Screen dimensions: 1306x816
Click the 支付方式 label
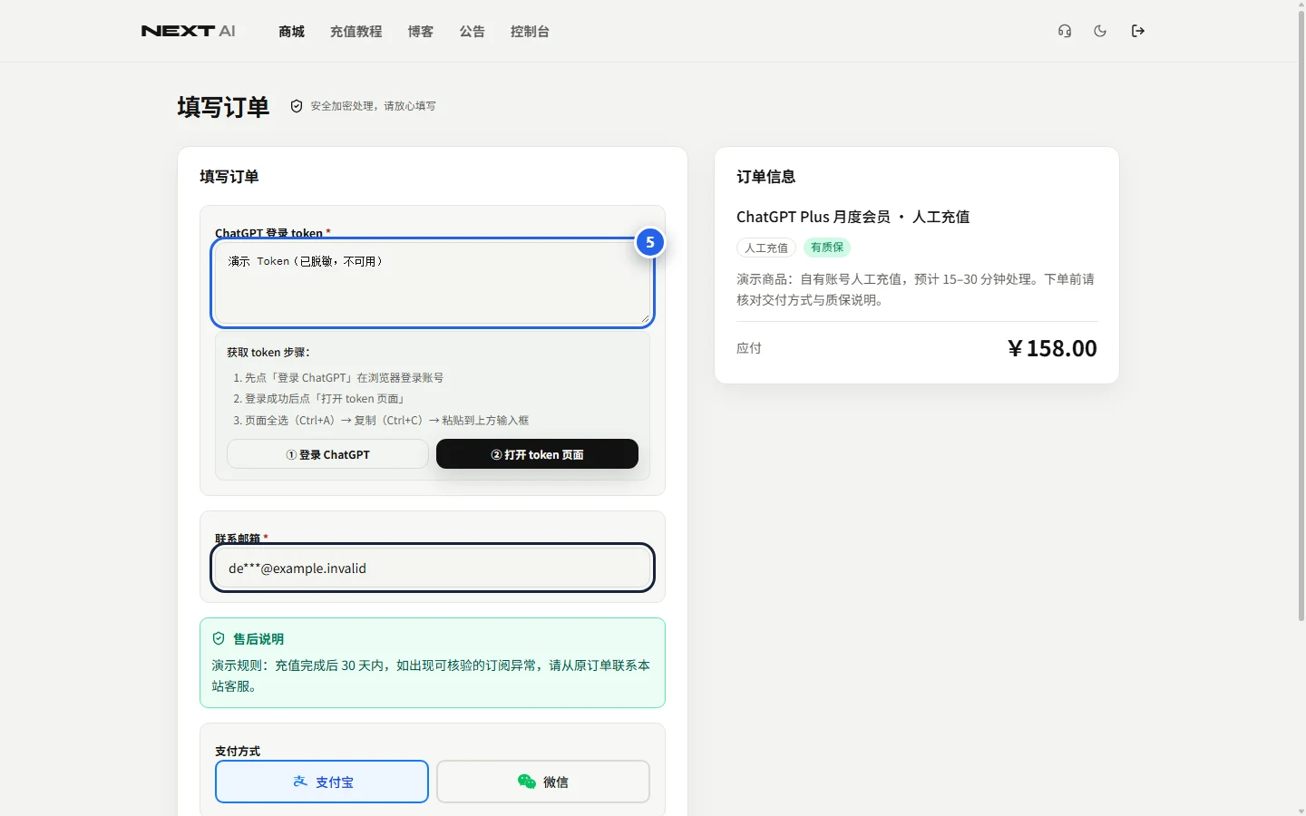click(x=238, y=751)
